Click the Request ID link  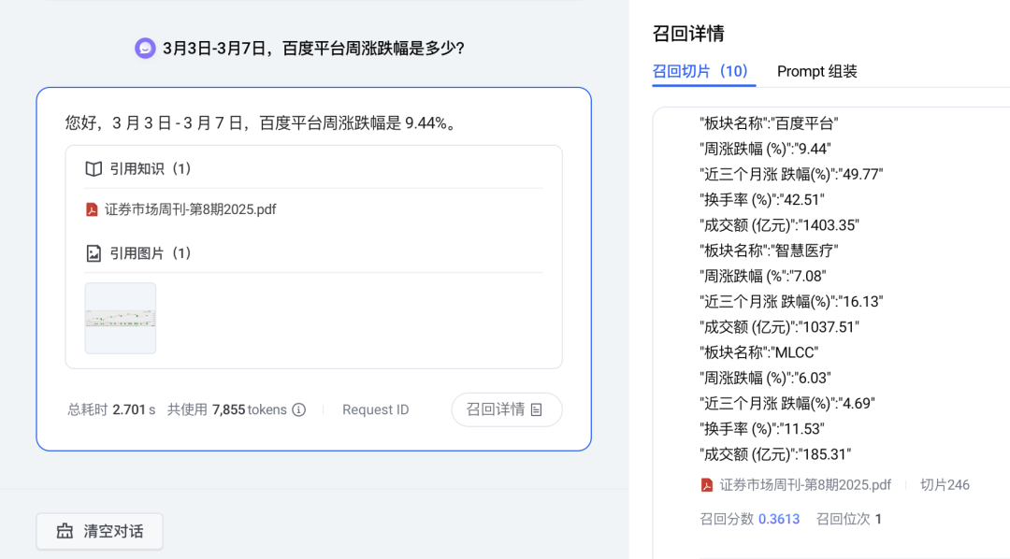click(x=376, y=409)
